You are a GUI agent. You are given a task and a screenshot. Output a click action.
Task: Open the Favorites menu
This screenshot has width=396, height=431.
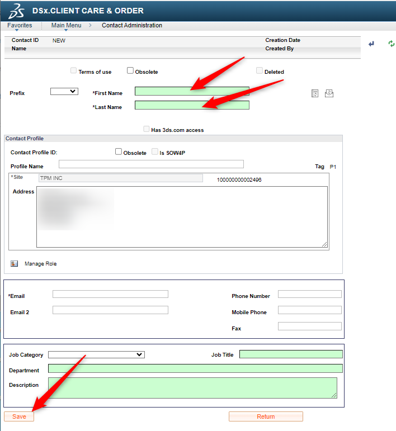click(20, 26)
